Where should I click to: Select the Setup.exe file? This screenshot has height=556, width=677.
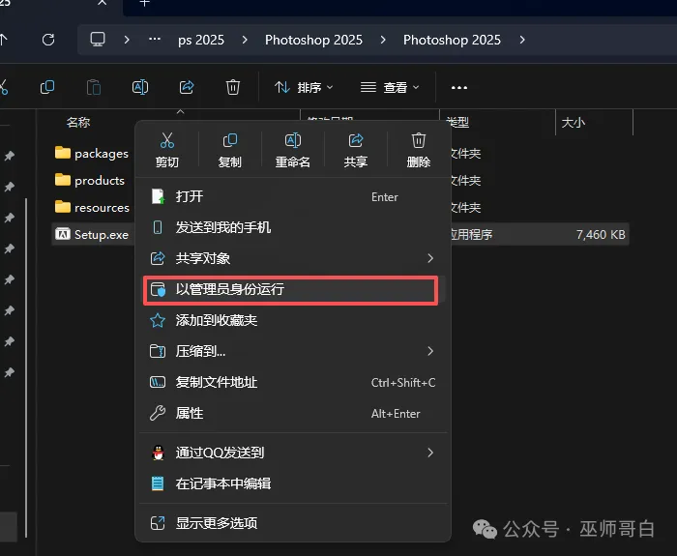(92, 234)
